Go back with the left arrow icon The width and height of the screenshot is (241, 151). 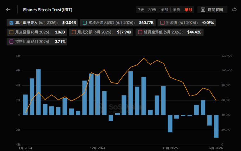[8, 10]
